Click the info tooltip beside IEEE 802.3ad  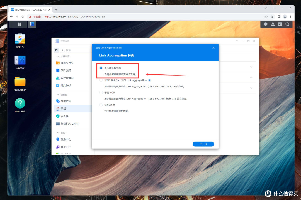pyautogui.click(x=150, y=80)
